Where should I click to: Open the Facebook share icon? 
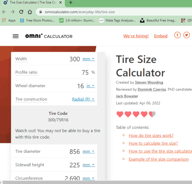tap(177, 35)
